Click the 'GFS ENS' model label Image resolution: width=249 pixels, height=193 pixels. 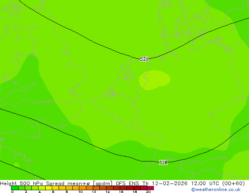pyautogui.click(x=127, y=183)
